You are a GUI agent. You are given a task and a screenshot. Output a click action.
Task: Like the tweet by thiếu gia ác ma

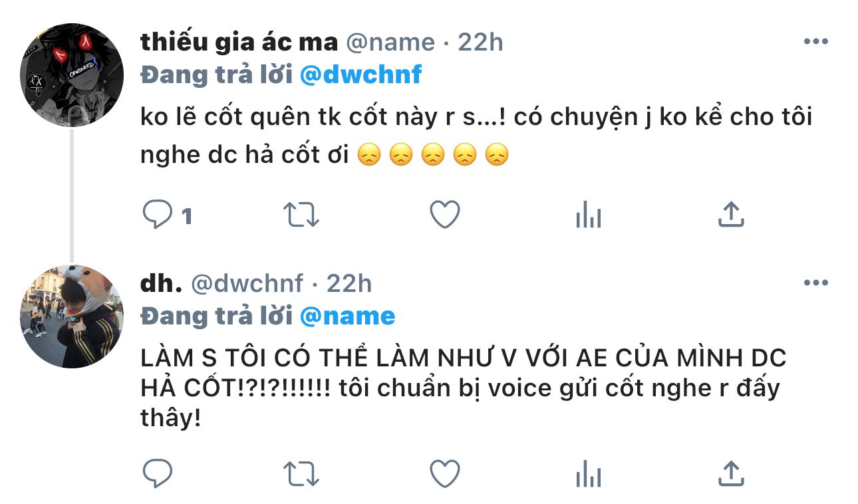click(445, 215)
